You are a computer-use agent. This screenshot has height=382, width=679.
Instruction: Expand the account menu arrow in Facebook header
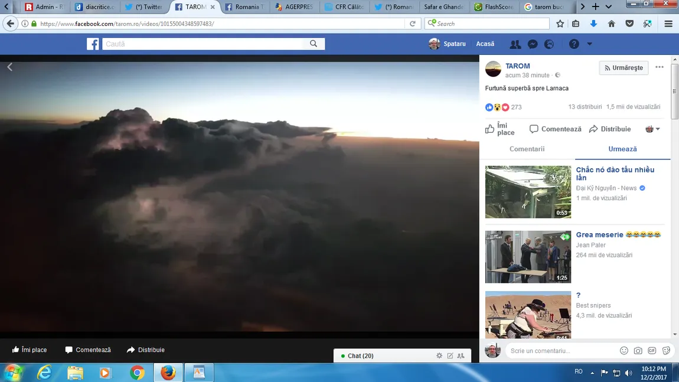click(589, 44)
